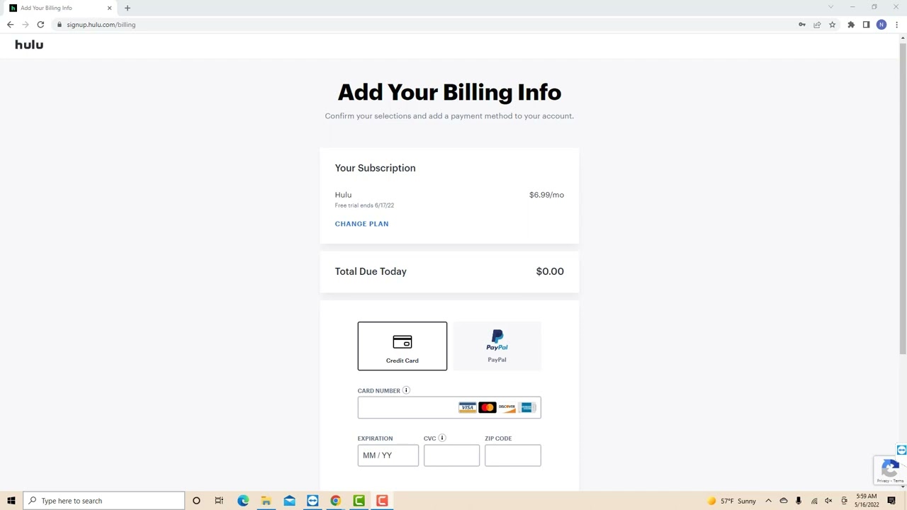Viewport: 907px width, 510px height.
Task: Click the address bar URL signup.hulu.com/billing
Action: [x=101, y=25]
